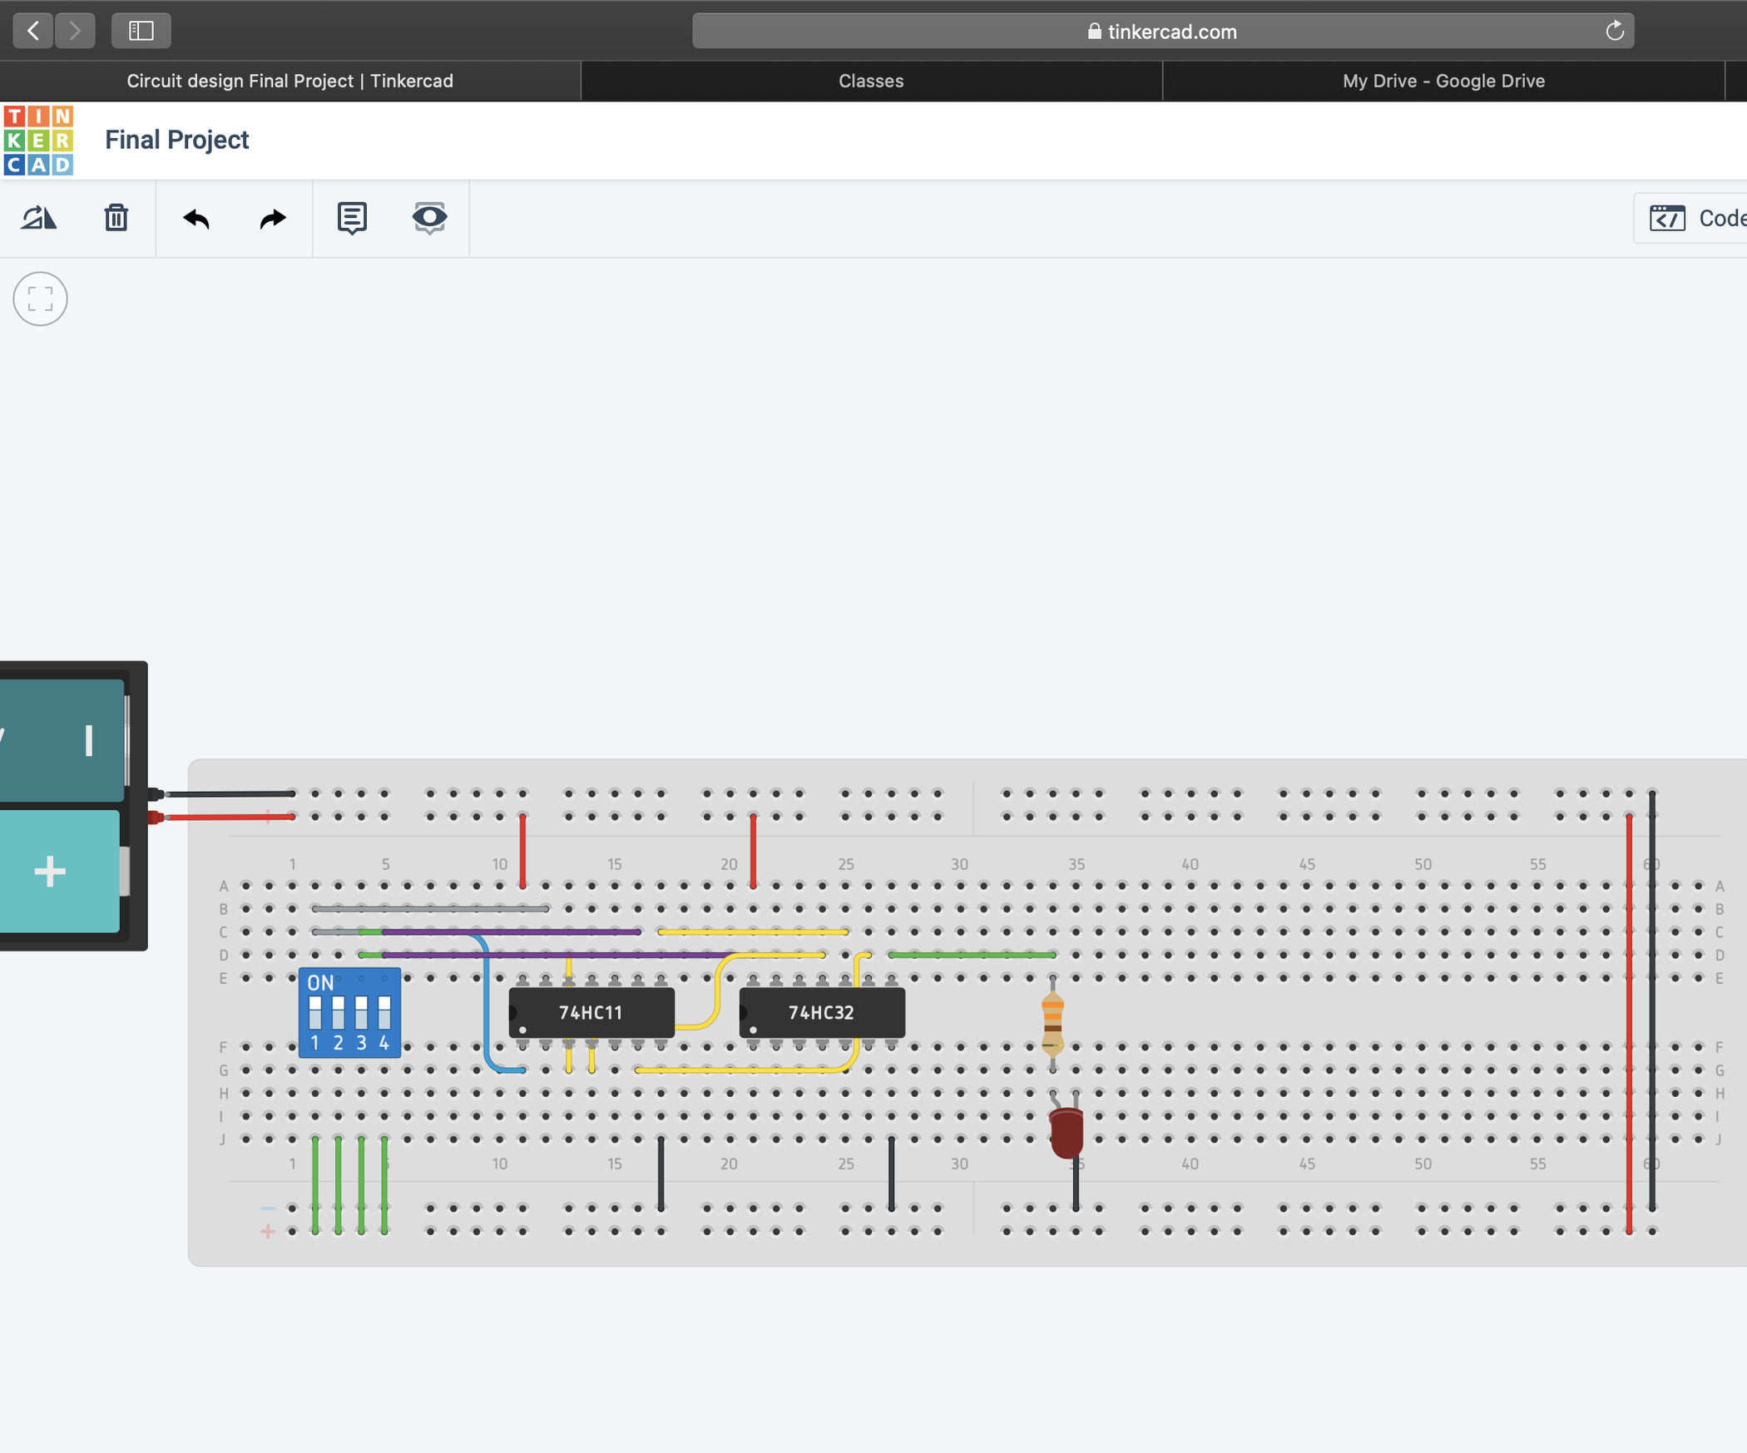Switch to My Drive - Google Drive tab
The height and width of the screenshot is (1453, 1747).
tap(1443, 81)
